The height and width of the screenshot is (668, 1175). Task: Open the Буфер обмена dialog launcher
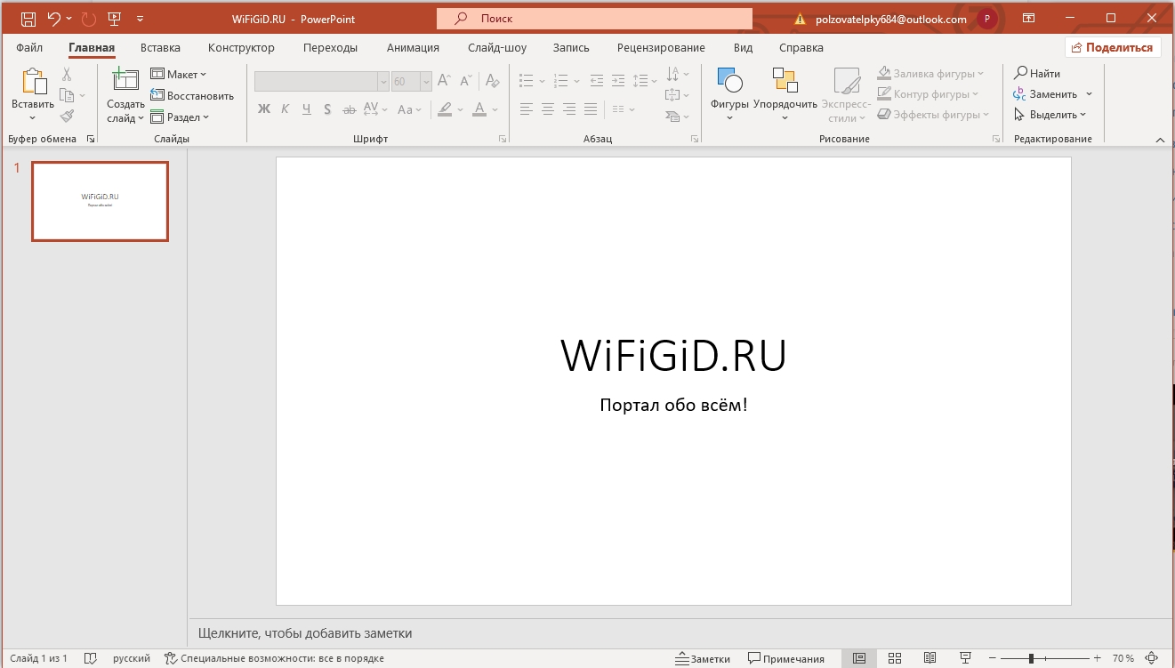click(x=91, y=139)
